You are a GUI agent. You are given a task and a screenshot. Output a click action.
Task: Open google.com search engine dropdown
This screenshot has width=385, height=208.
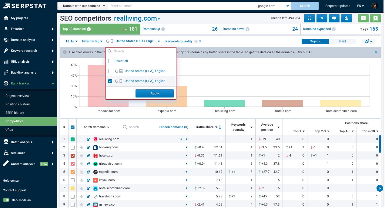273,6
